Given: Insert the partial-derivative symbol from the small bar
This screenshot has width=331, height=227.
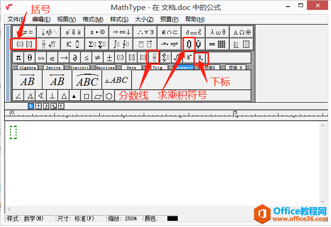Looking at the screenshot, I should (x=75, y=57).
